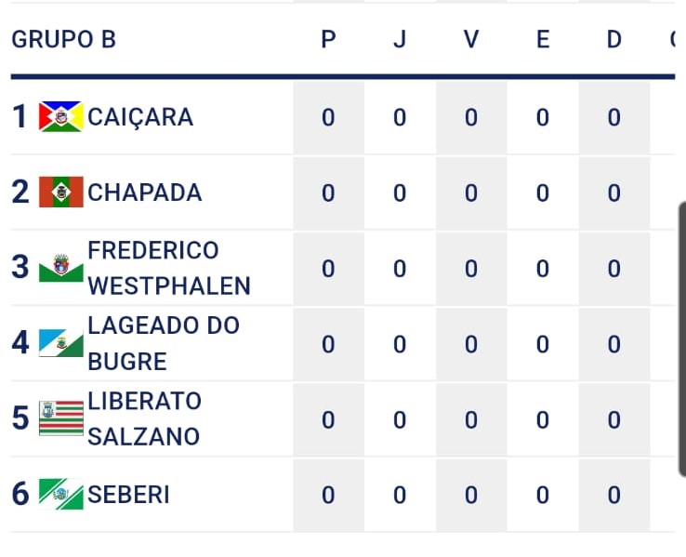Click the E draws column header
The height and width of the screenshot is (557, 686).
(x=543, y=40)
